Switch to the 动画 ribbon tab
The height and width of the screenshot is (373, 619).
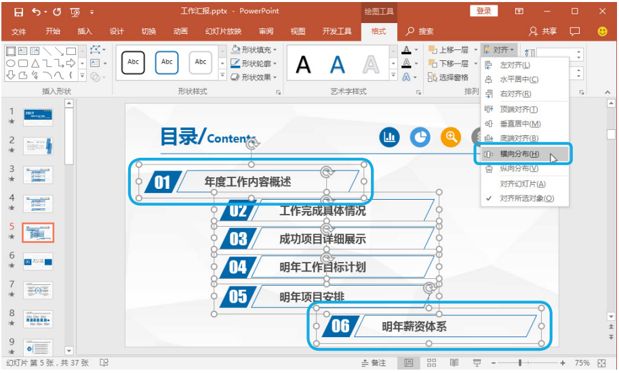pyautogui.click(x=180, y=31)
